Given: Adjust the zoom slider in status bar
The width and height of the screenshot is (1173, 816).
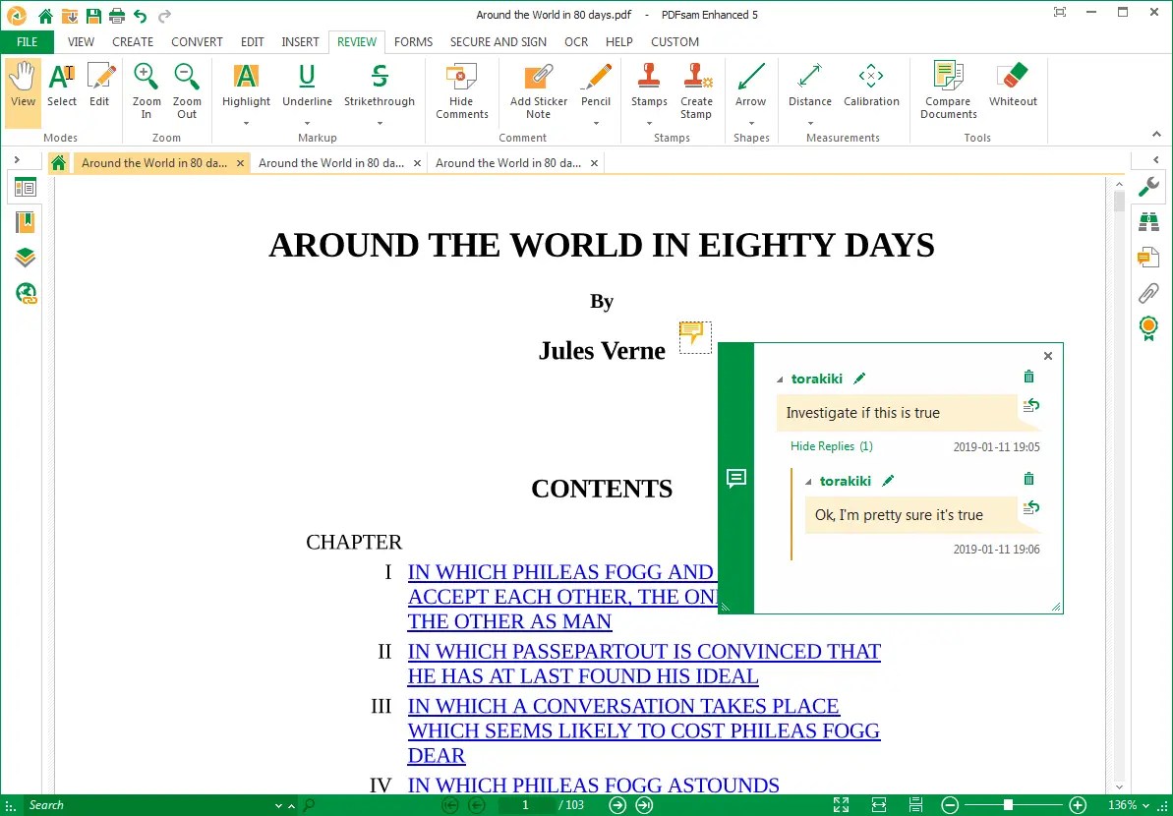Looking at the screenshot, I should click(x=1008, y=805).
